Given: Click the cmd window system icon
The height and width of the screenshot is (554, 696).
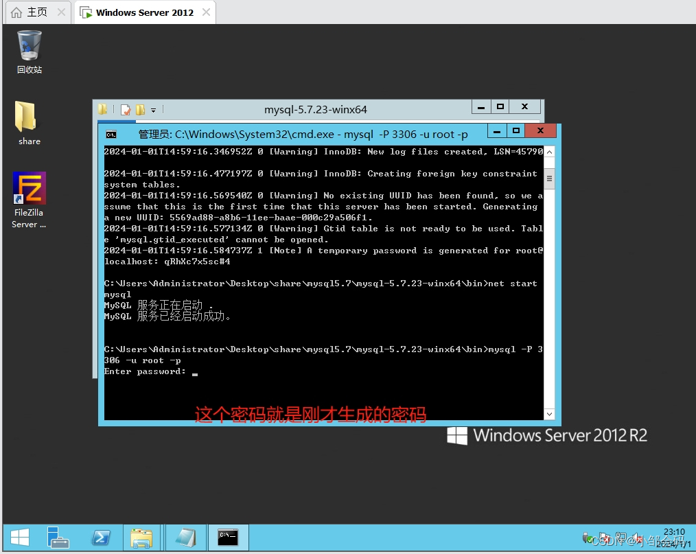Looking at the screenshot, I should (x=111, y=135).
